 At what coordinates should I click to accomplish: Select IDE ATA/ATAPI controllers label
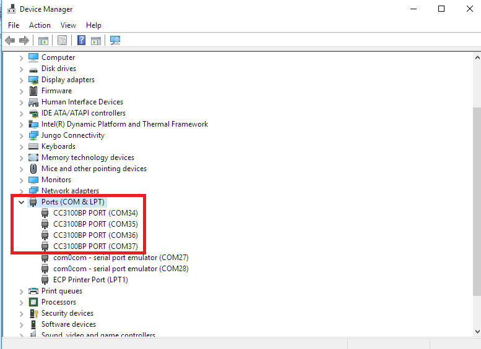click(x=84, y=113)
